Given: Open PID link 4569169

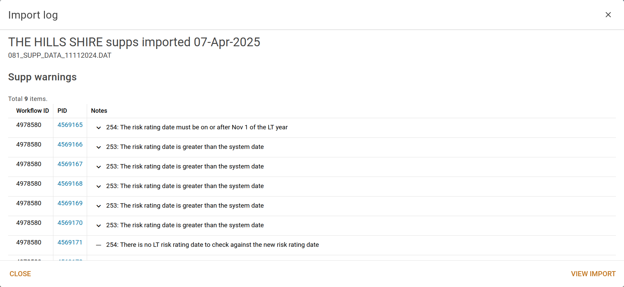Looking at the screenshot, I should click(70, 203).
